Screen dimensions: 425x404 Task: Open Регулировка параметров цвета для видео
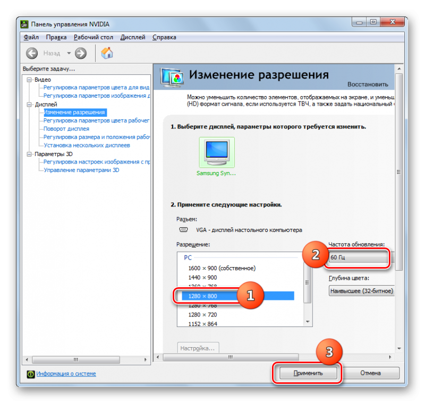pos(97,88)
